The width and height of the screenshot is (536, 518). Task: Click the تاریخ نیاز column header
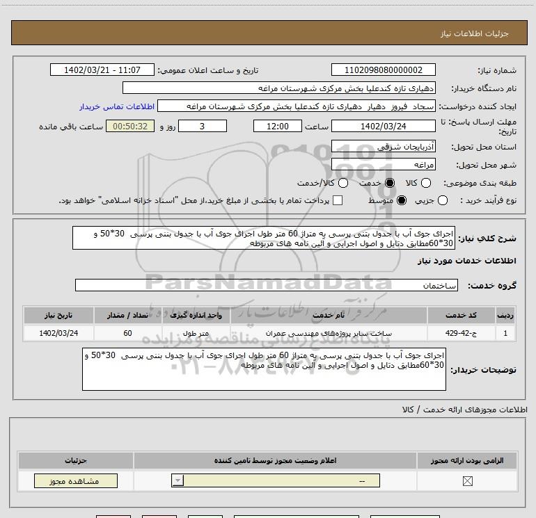pyautogui.click(x=58, y=315)
